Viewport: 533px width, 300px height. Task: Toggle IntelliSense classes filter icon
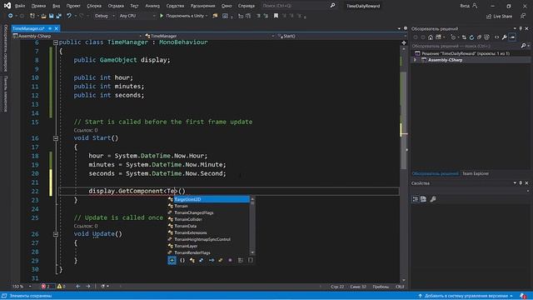click(x=192, y=260)
